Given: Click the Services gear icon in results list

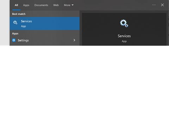Looking at the screenshot, I should click(15, 23).
